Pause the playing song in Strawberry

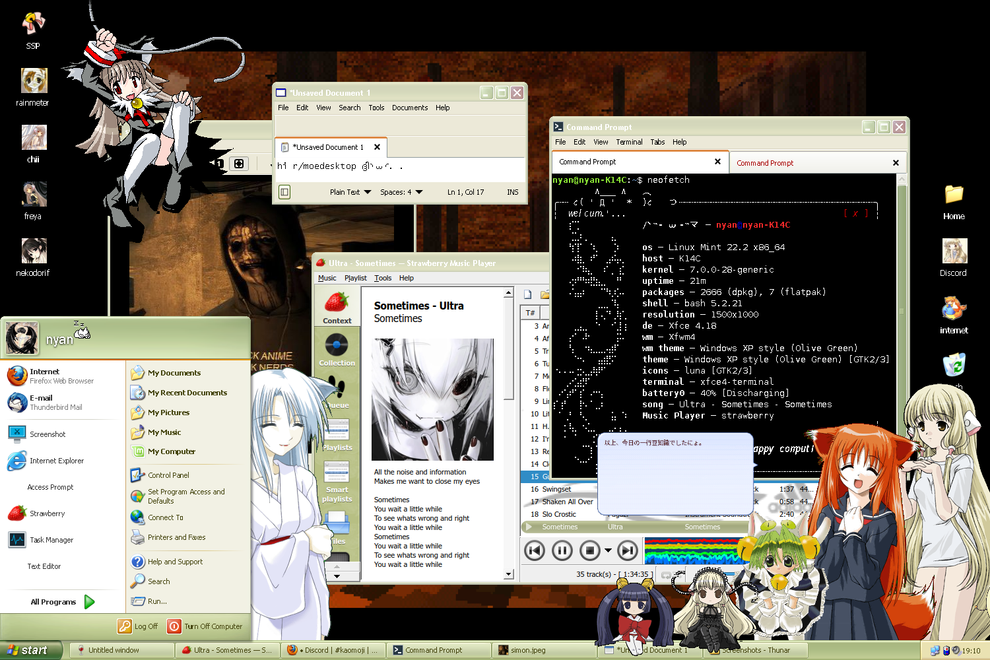pyautogui.click(x=562, y=550)
